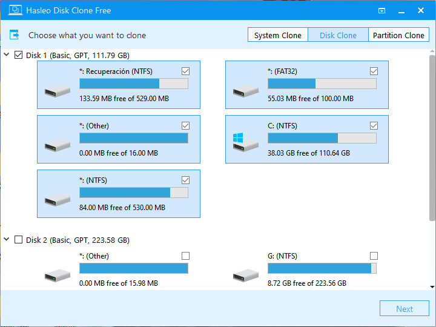The image size is (436, 327).
Task: Click usage bar of C: (NTFS) partition
Action: (322, 138)
